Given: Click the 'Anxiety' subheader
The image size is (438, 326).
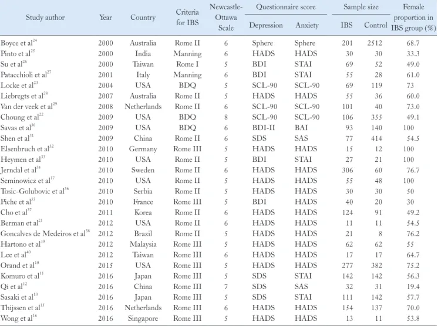Looking at the screenshot, I should point(307,25).
